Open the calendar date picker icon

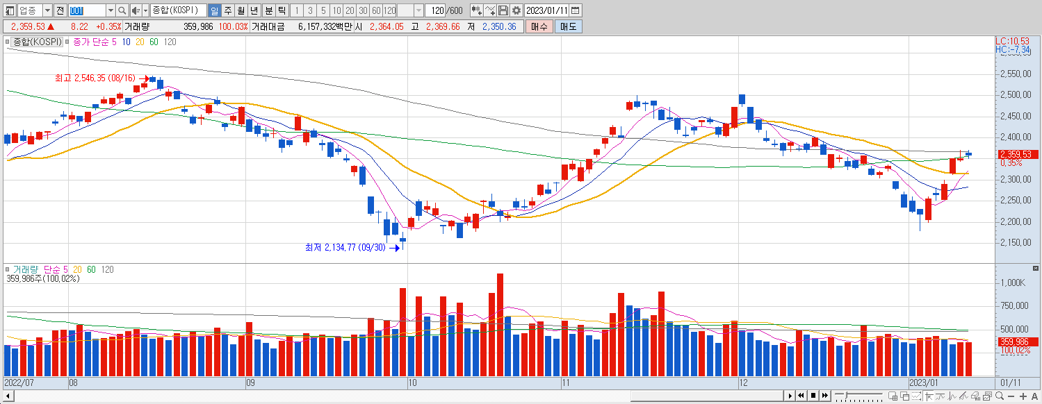pyautogui.click(x=576, y=10)
